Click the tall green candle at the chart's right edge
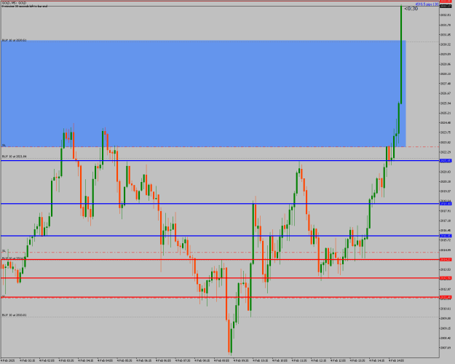The image size is (455, 364). 401,55
